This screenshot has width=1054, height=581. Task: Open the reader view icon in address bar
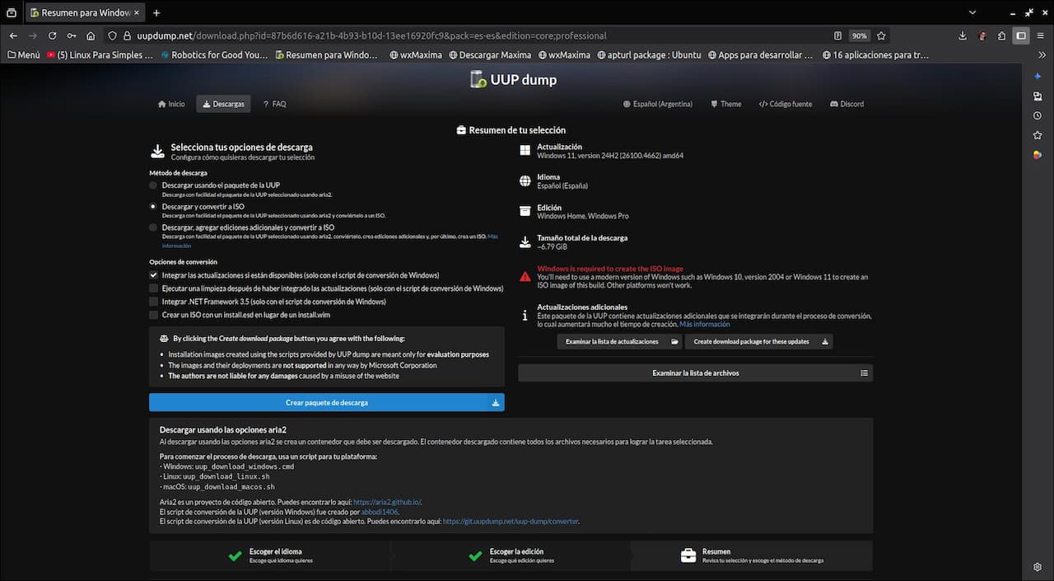[x=837, y=36]
